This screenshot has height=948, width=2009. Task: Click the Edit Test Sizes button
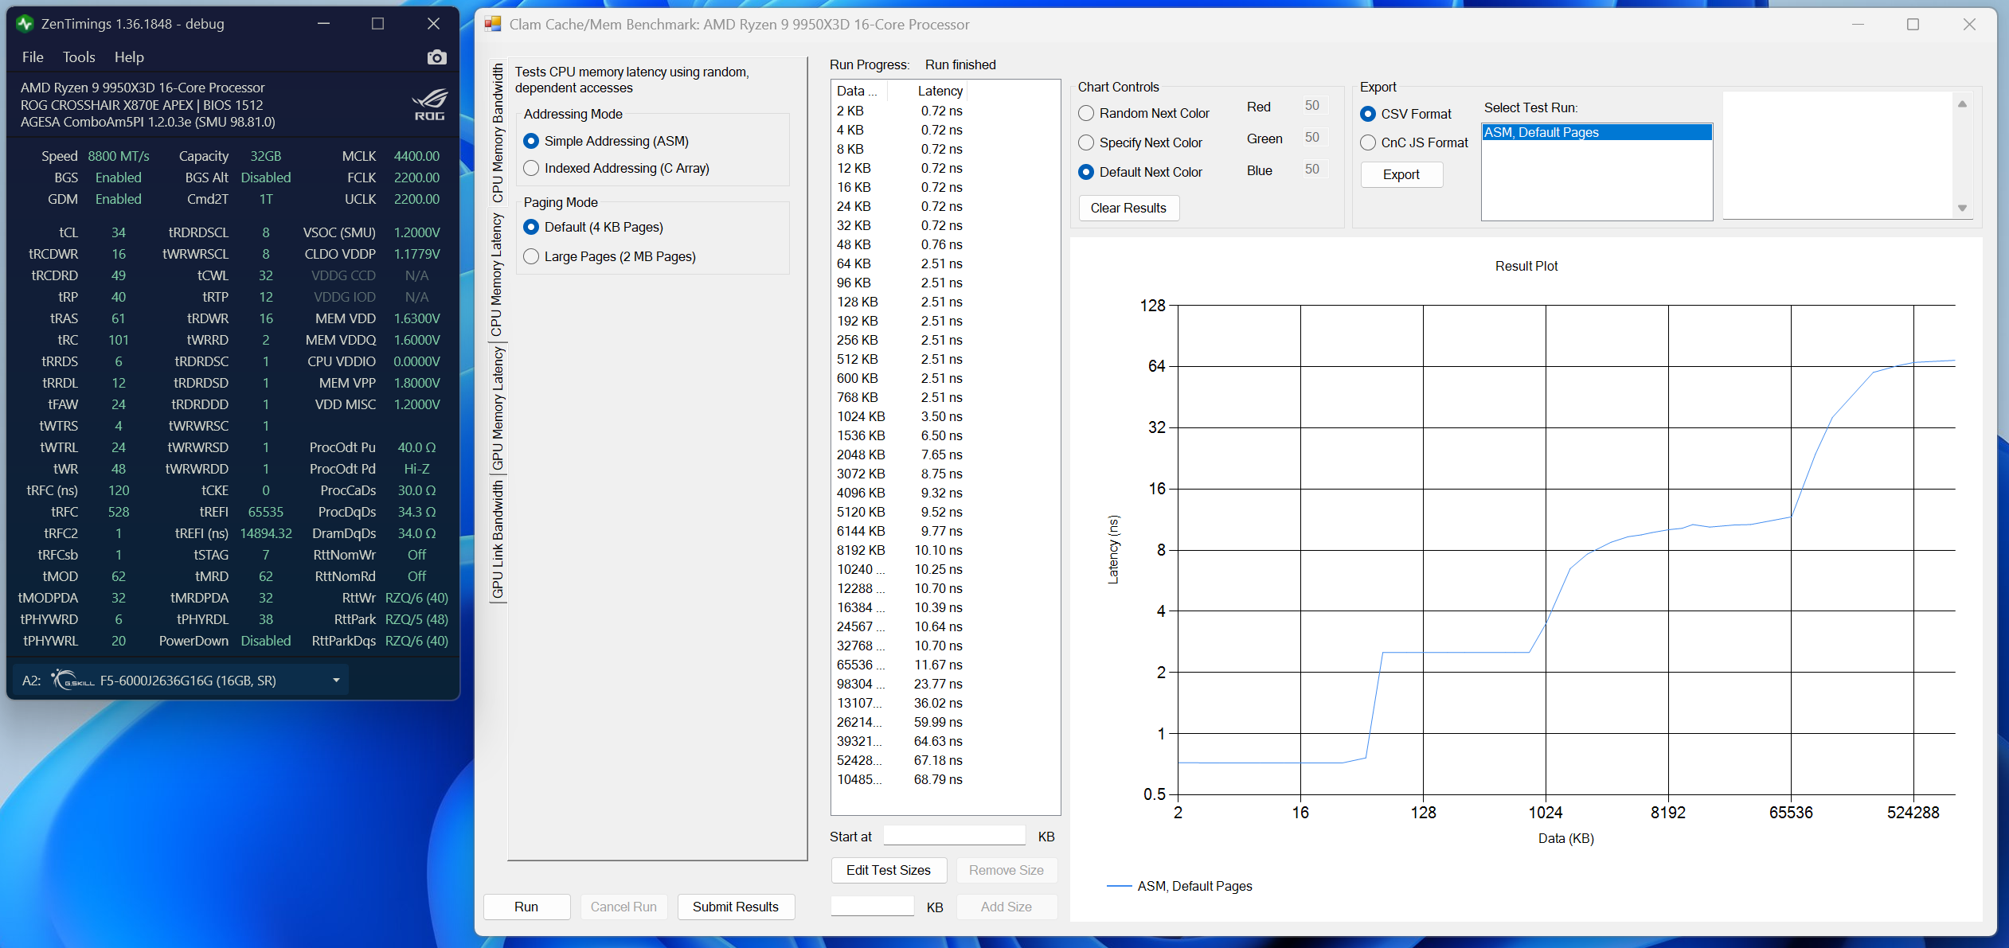coord(888,870)
